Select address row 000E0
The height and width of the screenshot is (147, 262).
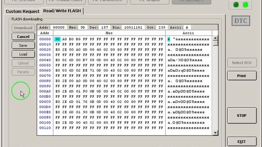coord(45,112)
